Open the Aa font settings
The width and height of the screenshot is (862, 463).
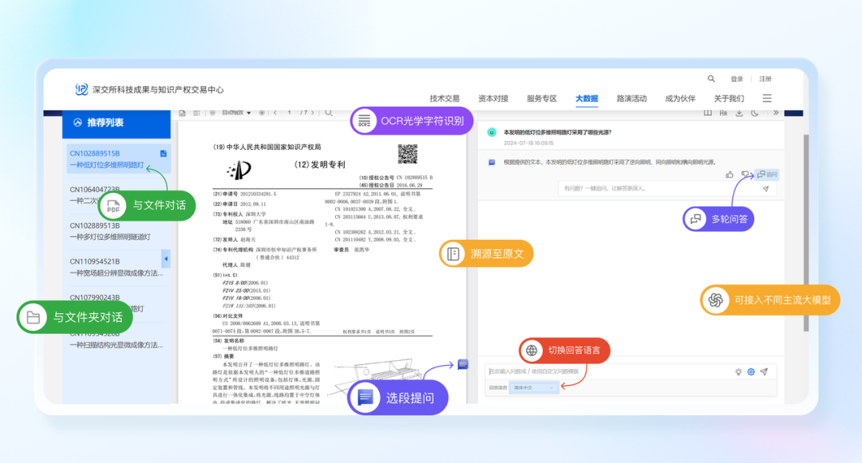pos(724,113)
